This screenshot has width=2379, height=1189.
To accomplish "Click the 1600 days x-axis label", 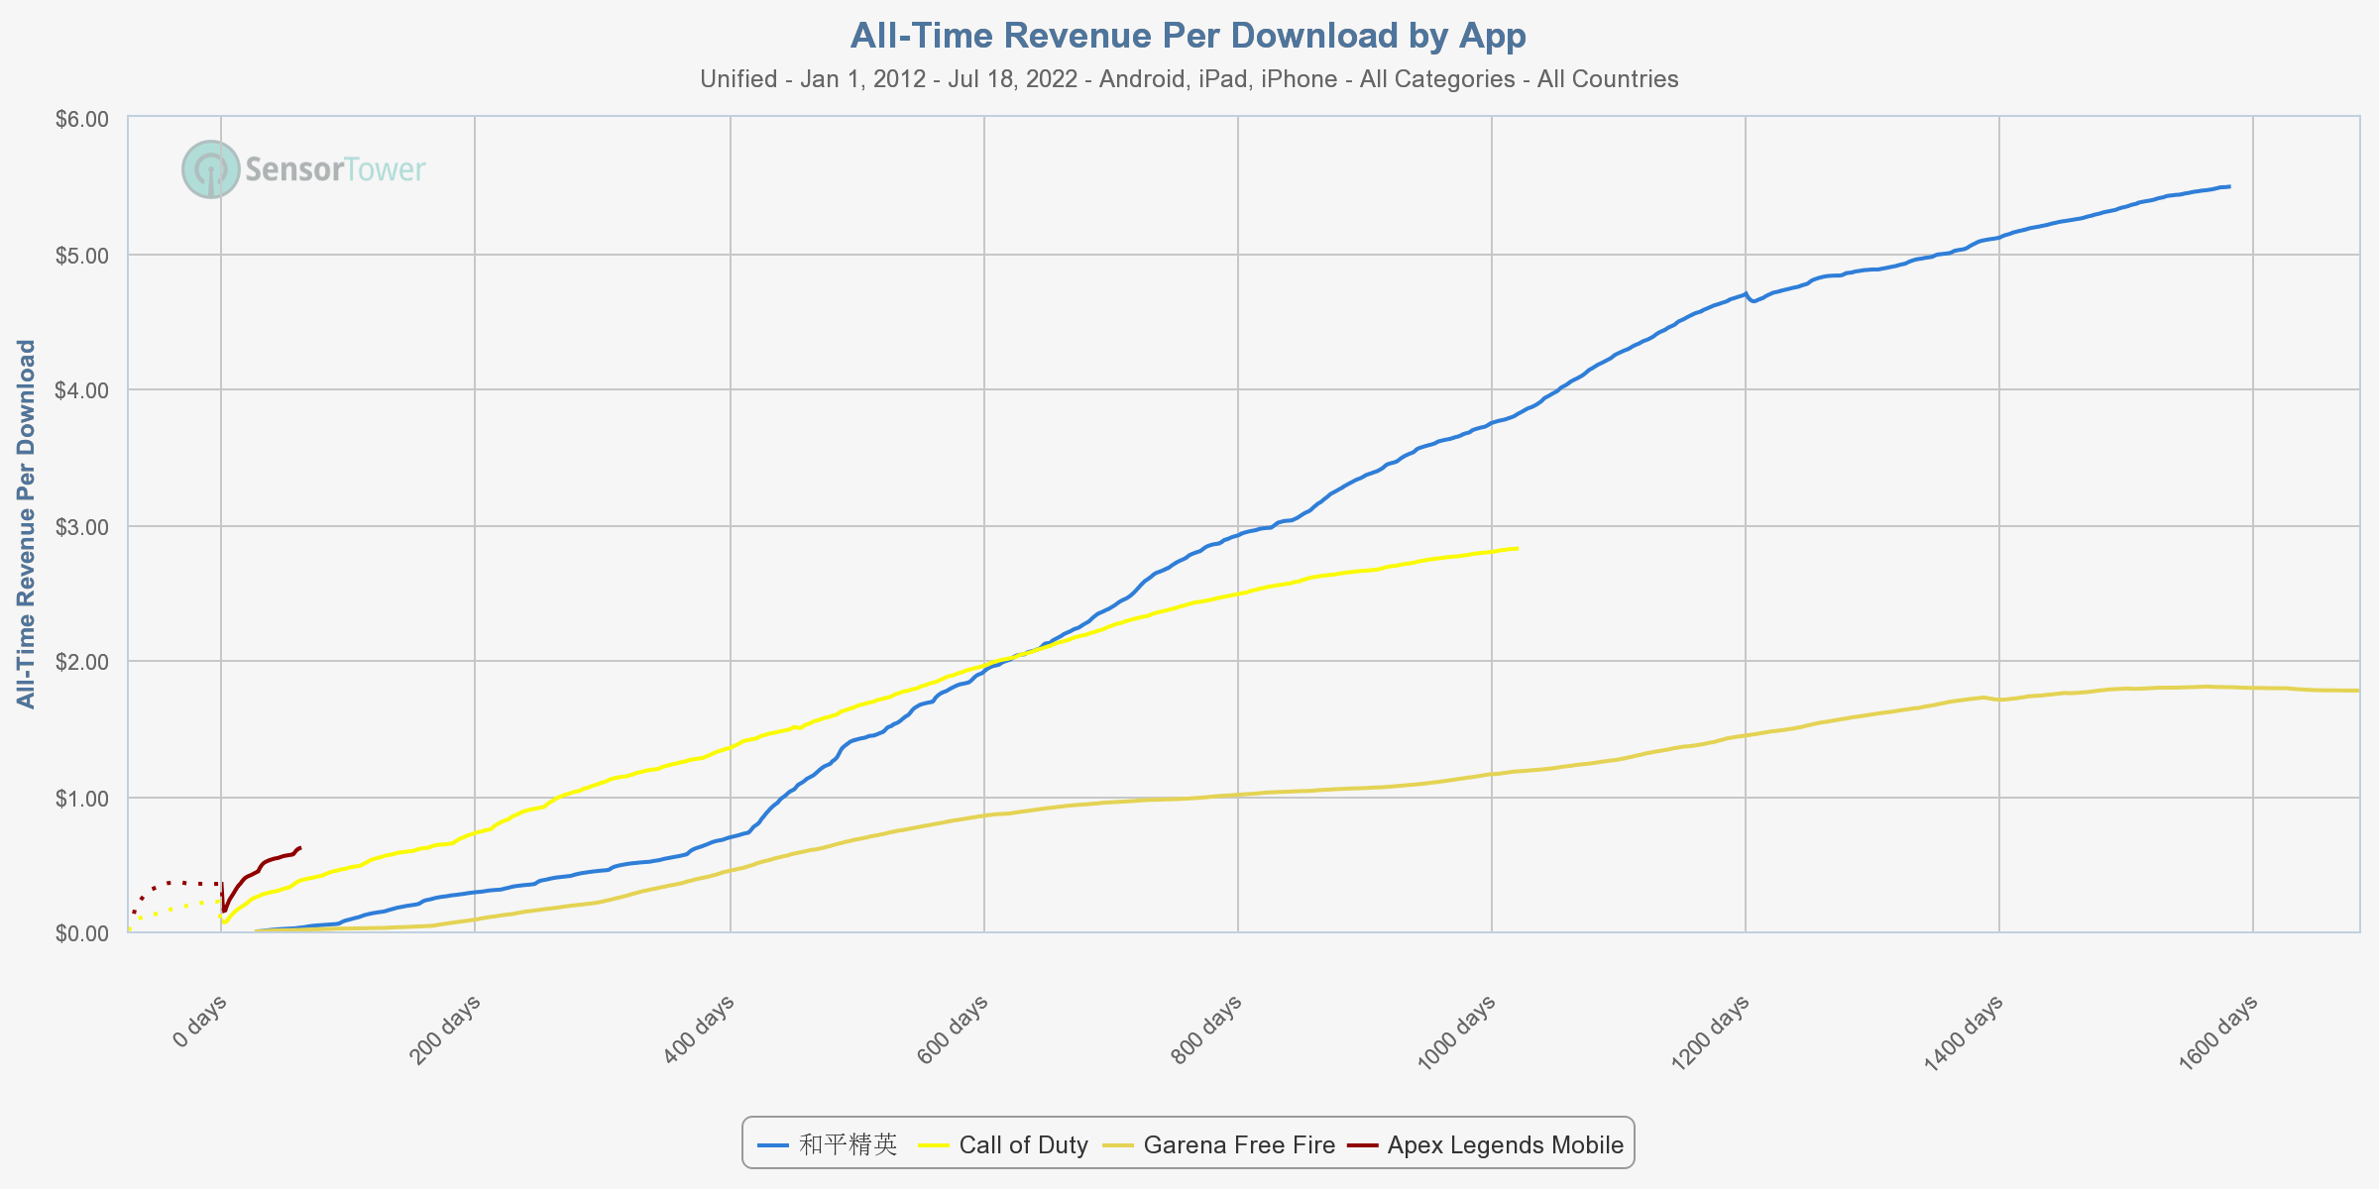I will (2218, 1034).
